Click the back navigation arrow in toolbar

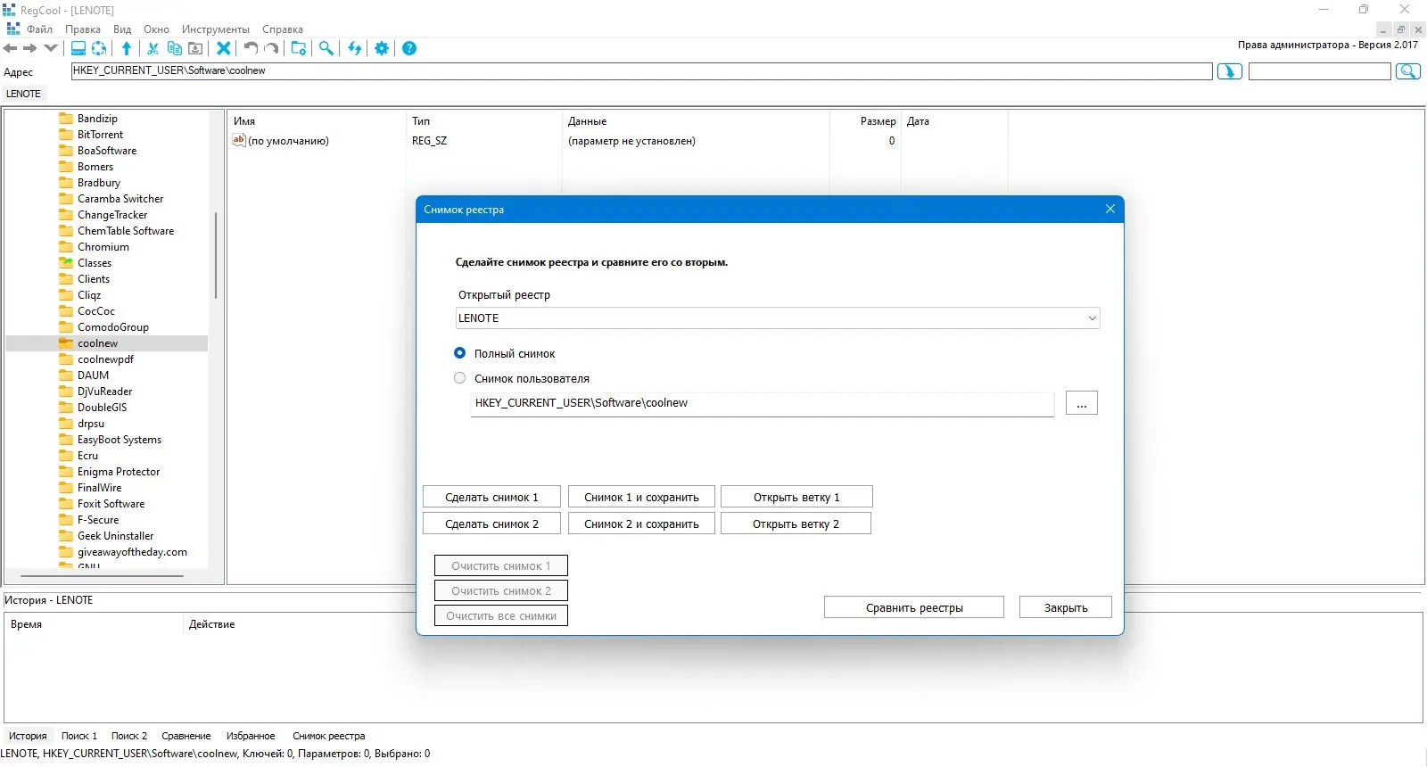tap(11, 48)
